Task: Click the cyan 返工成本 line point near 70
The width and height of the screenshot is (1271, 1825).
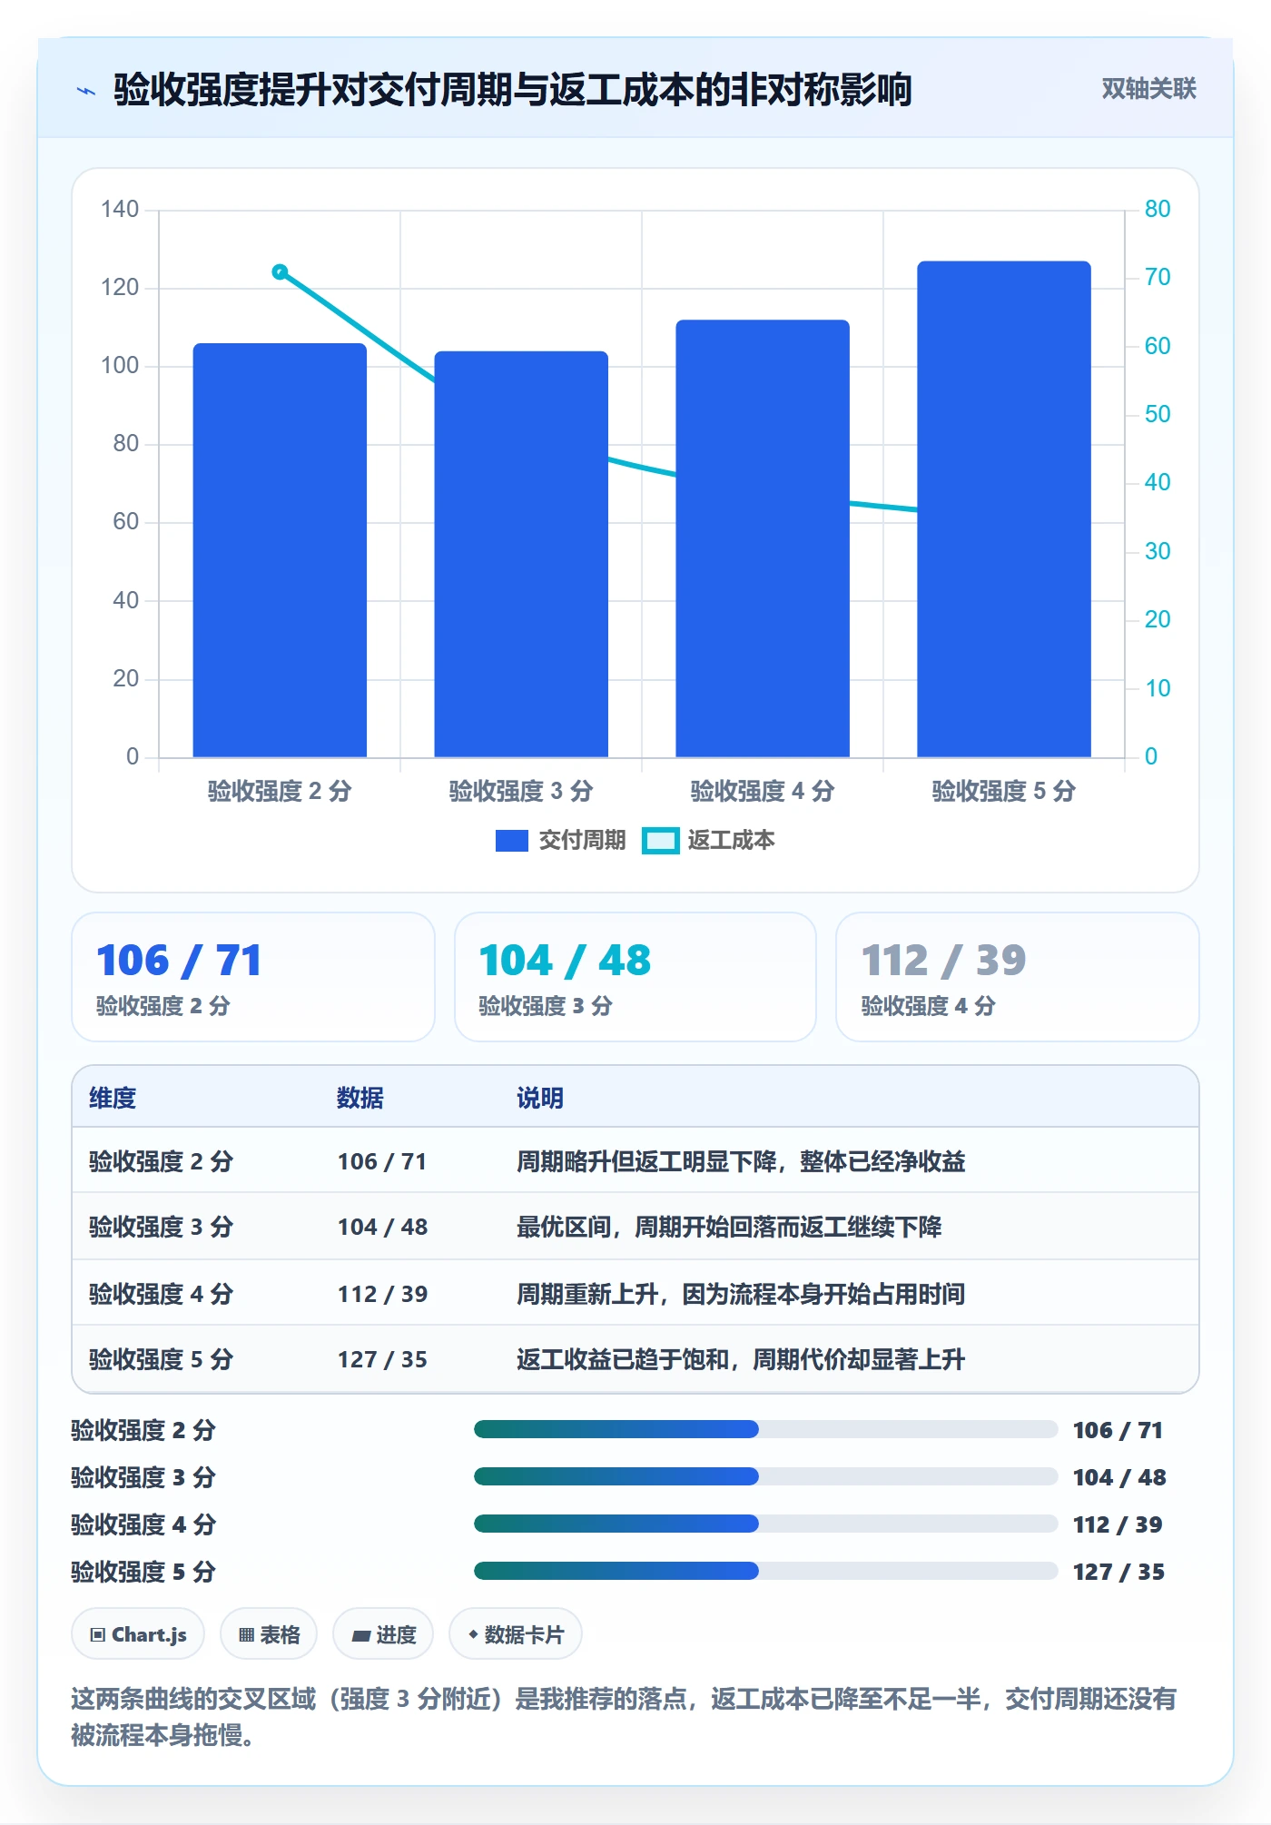Action: click(280, 271)
